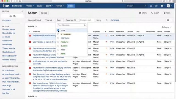Click bug icon of As a developer issue
Image resolution: width=176 pixels, height=99 pixels.
coord(30,74)
